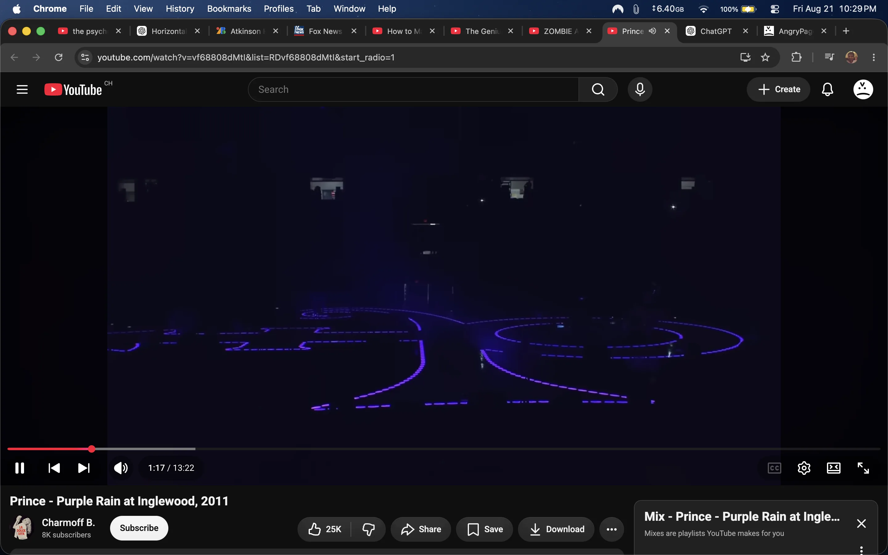Mute the video volume
The height and width of the screenshot is (555, 888).
121,468
